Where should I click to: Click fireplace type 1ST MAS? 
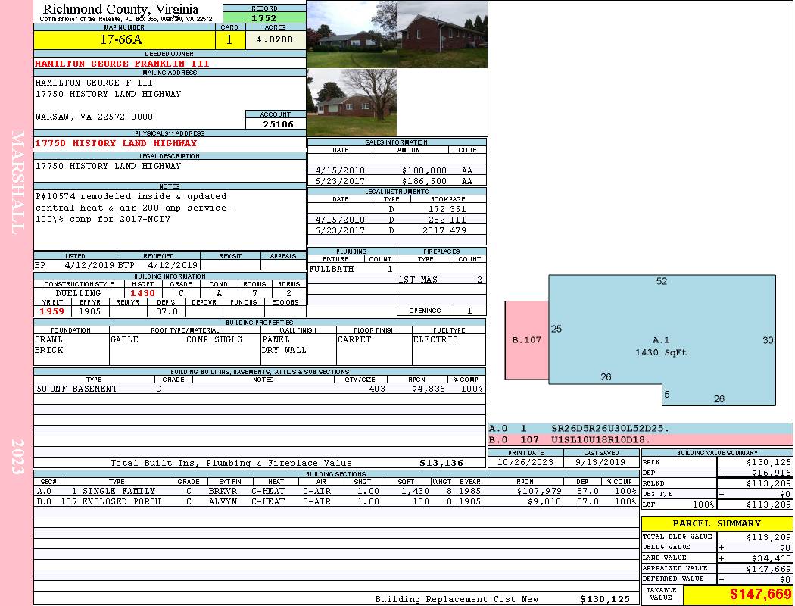(418, 280)
